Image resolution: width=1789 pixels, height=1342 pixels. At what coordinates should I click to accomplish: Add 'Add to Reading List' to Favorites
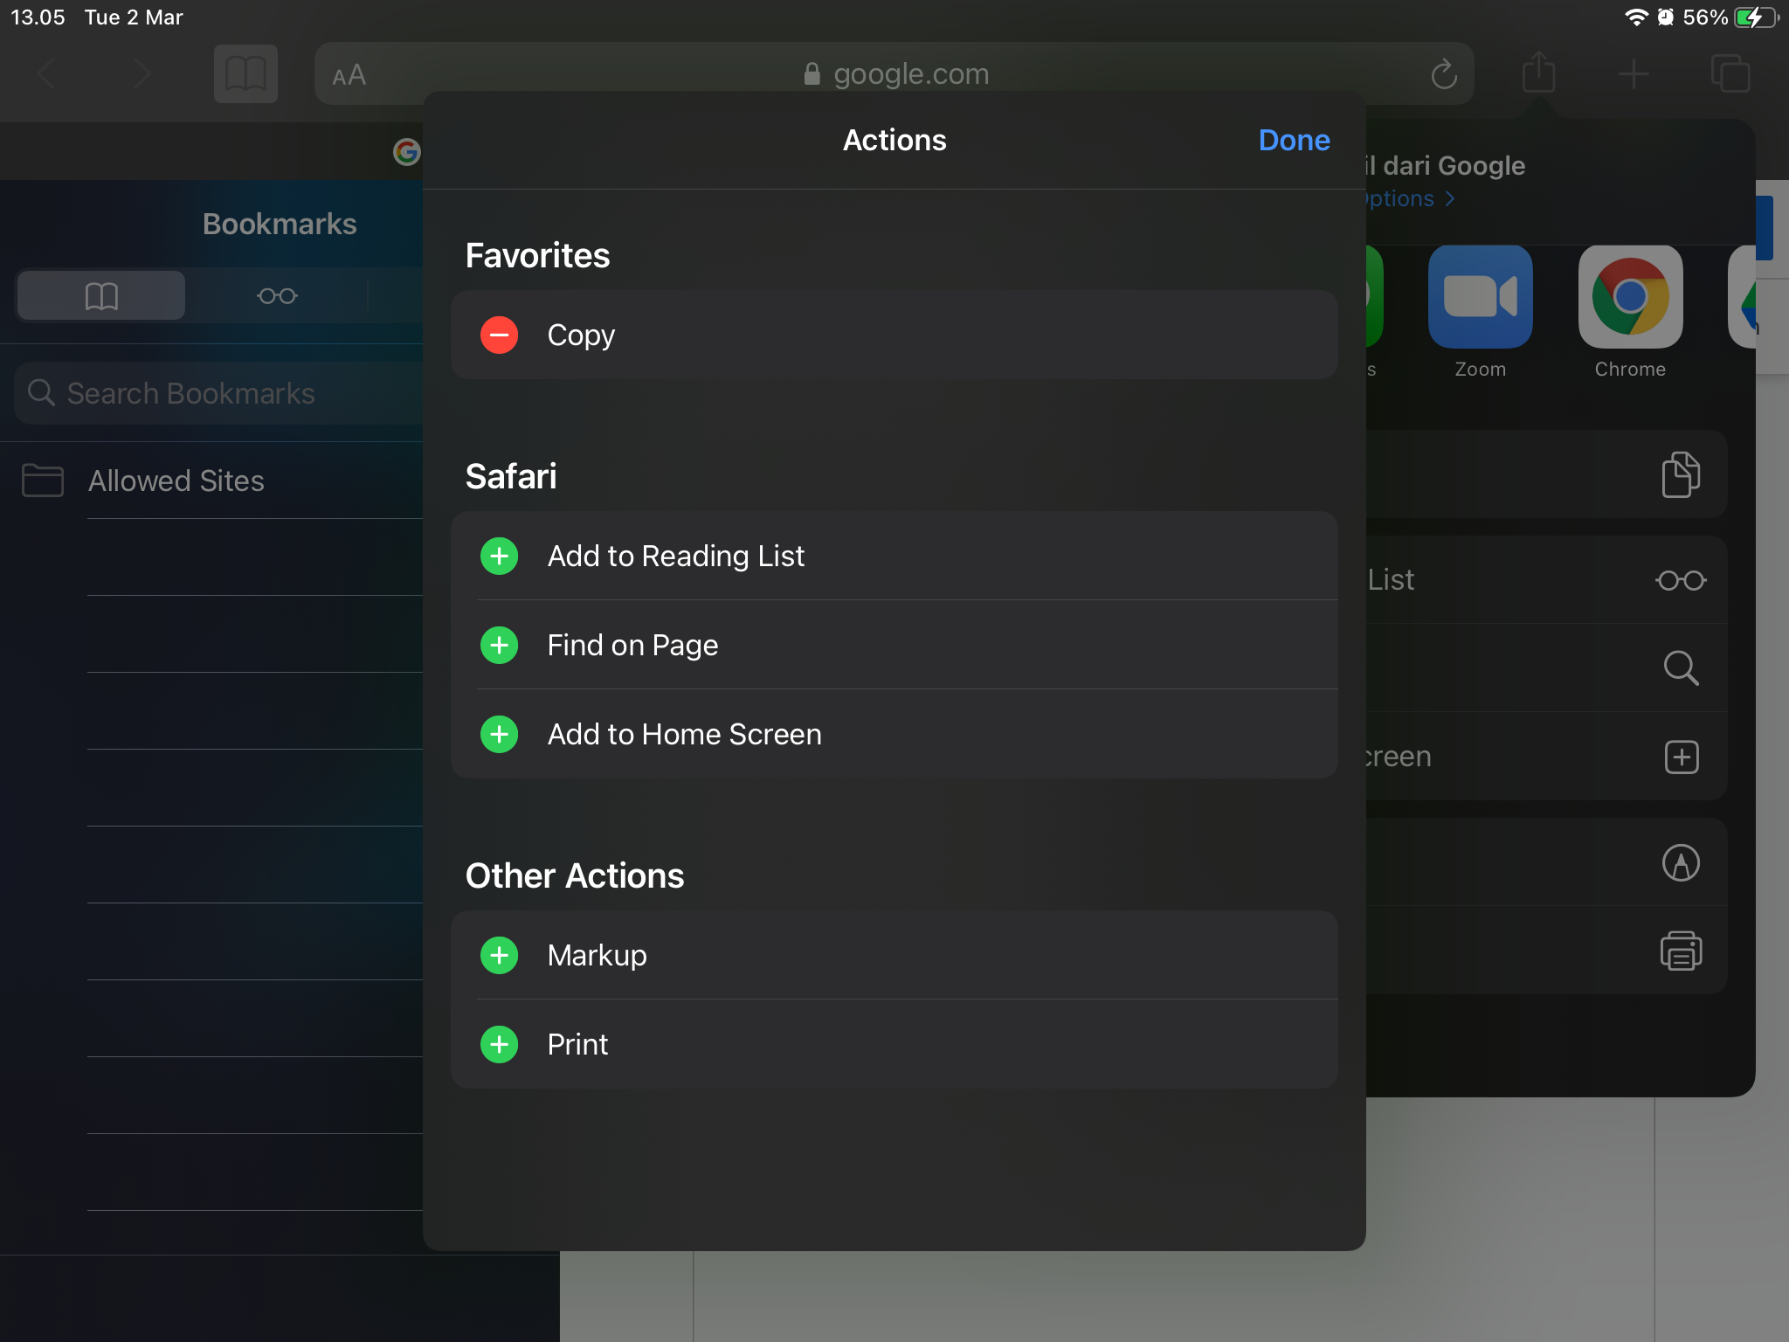(x=499, y=556)
